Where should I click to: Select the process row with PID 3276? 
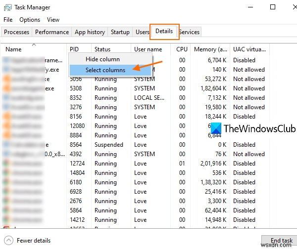point(135,107)
